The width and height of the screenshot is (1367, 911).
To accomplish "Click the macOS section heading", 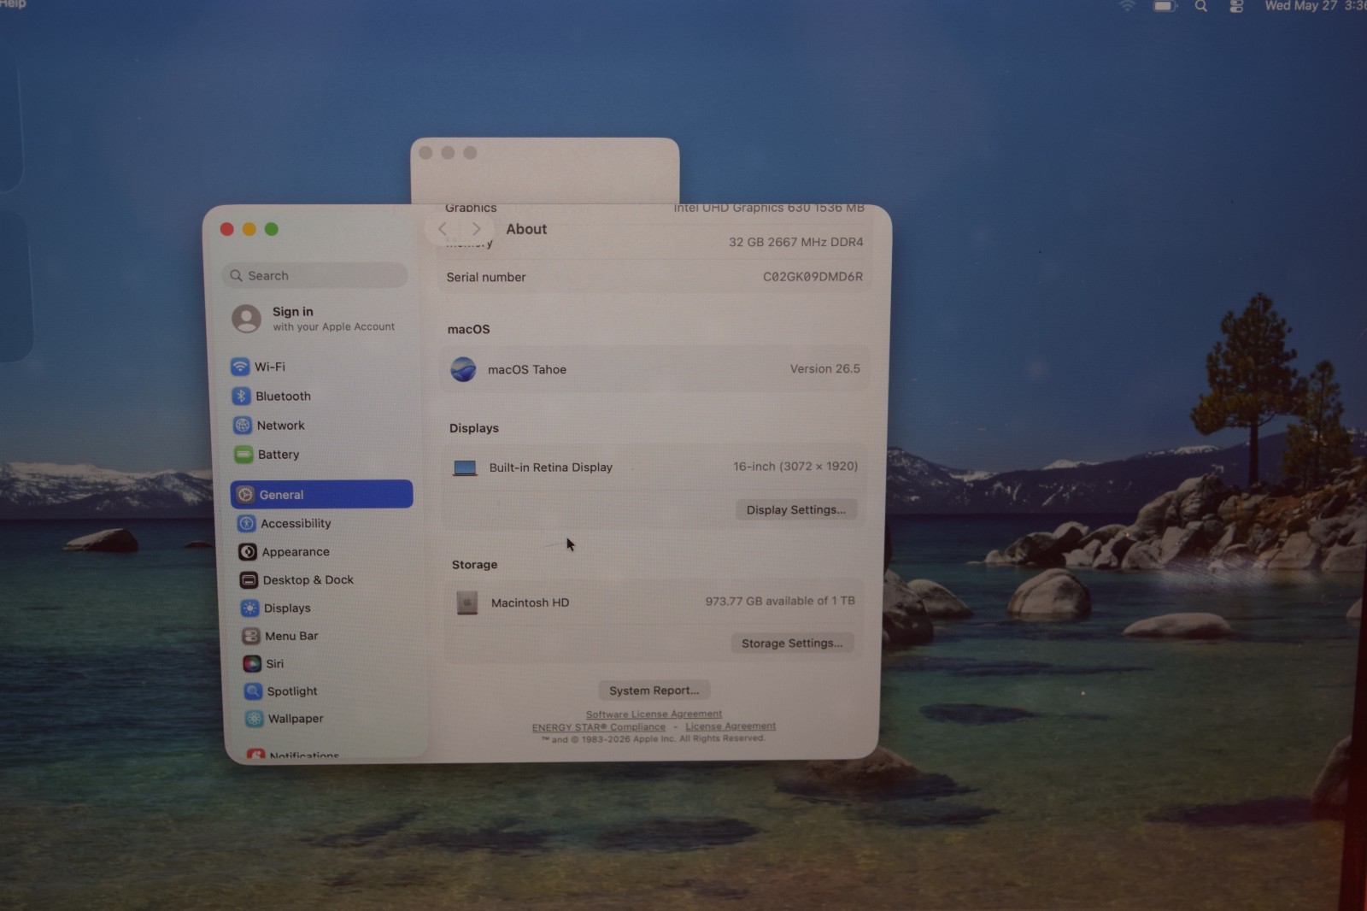I will coord(469,329).
